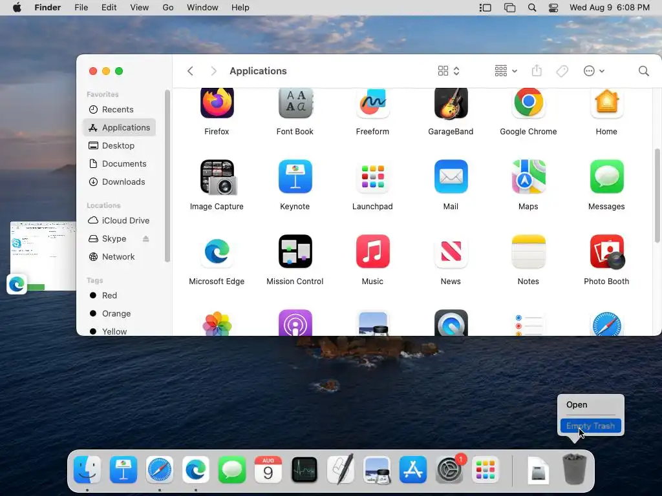Open Documents in Finder sidebar
Screen dimensions: 662x496
pos(120,163)
